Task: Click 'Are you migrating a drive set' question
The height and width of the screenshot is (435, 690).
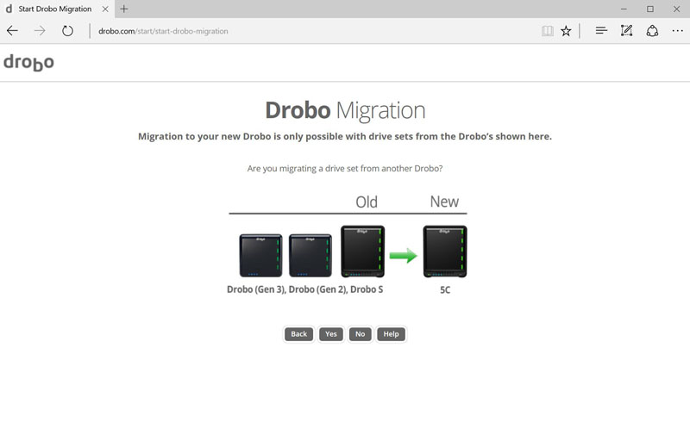Action: pos(345,169)
